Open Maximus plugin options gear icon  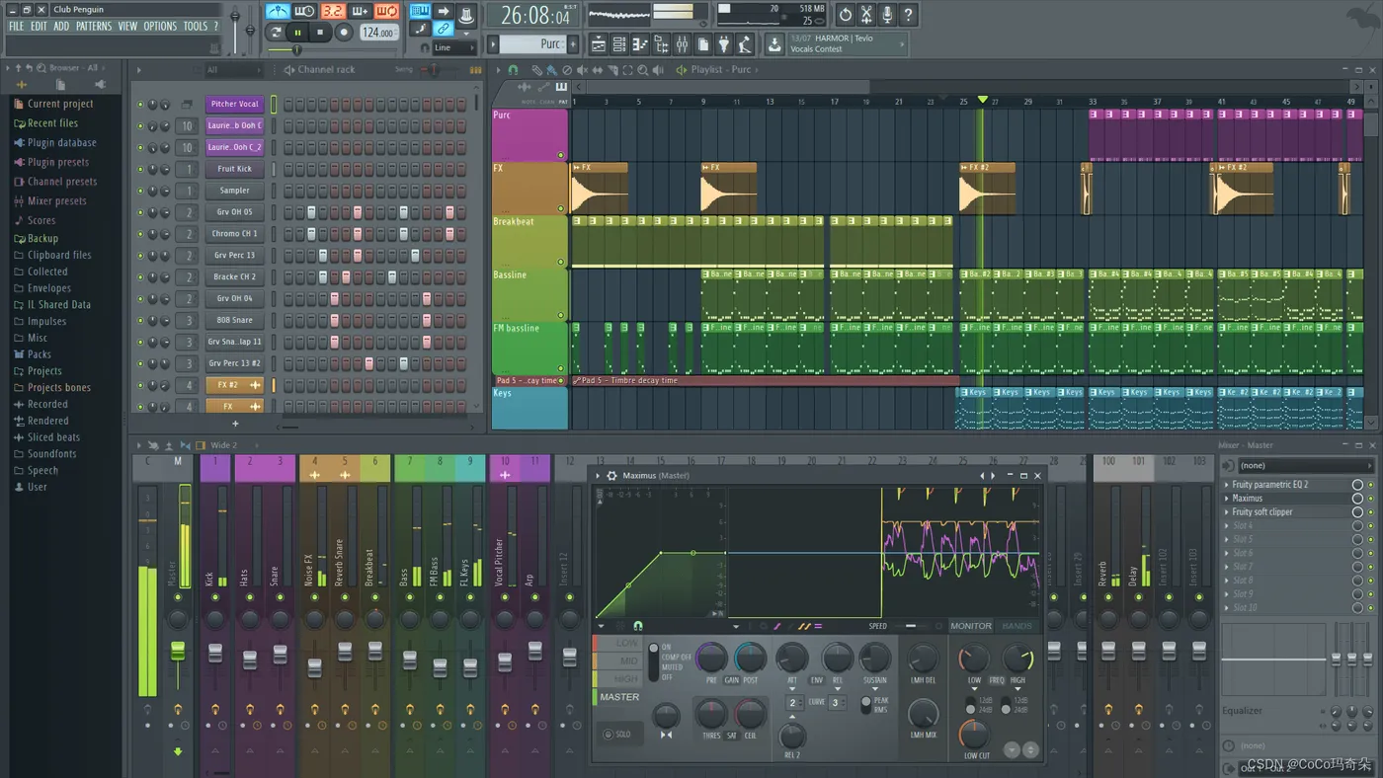[611, 476]
